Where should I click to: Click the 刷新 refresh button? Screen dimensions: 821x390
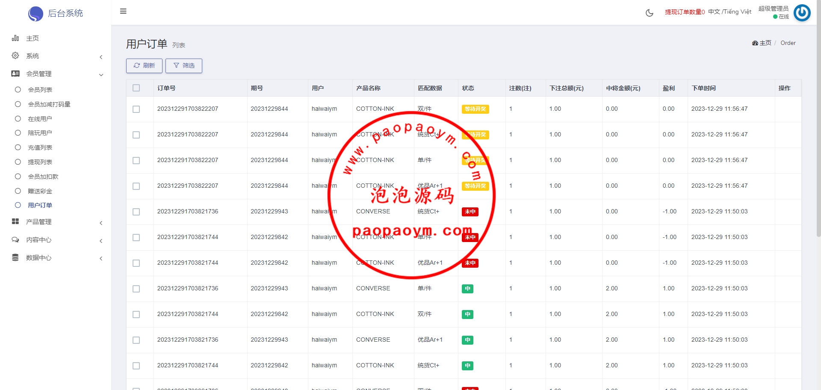[x=144, y=65]
